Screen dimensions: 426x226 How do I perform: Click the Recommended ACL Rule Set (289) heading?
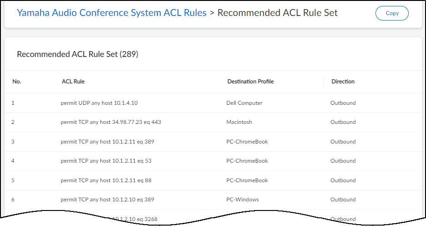(77, 54)
